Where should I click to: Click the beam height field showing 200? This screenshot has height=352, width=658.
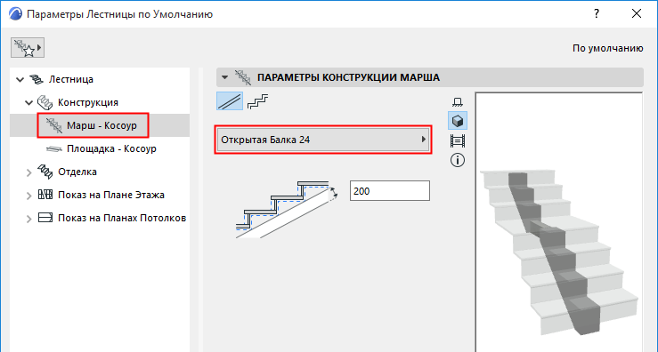tap(390, 191)
